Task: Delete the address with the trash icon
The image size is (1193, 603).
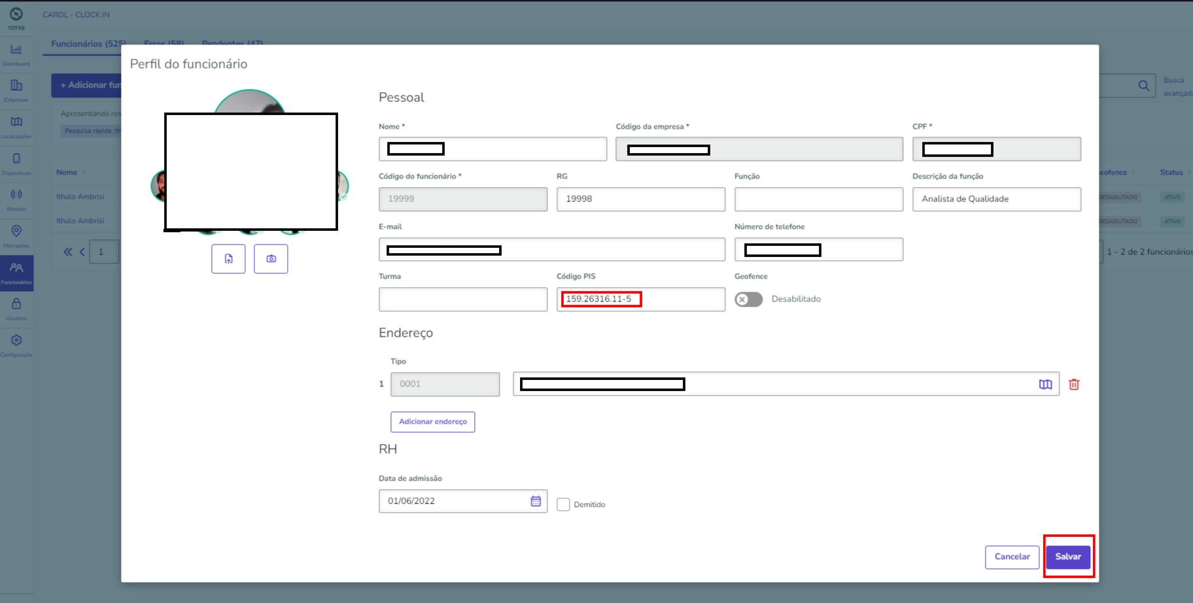Action: click(x=1074, y=385)
